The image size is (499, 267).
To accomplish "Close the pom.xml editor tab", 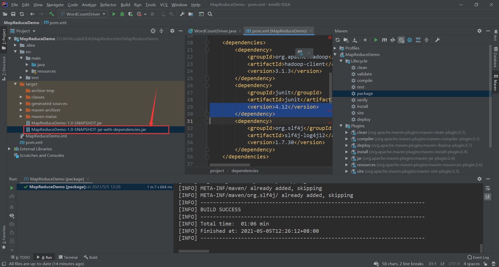I will tap(311, 31).
